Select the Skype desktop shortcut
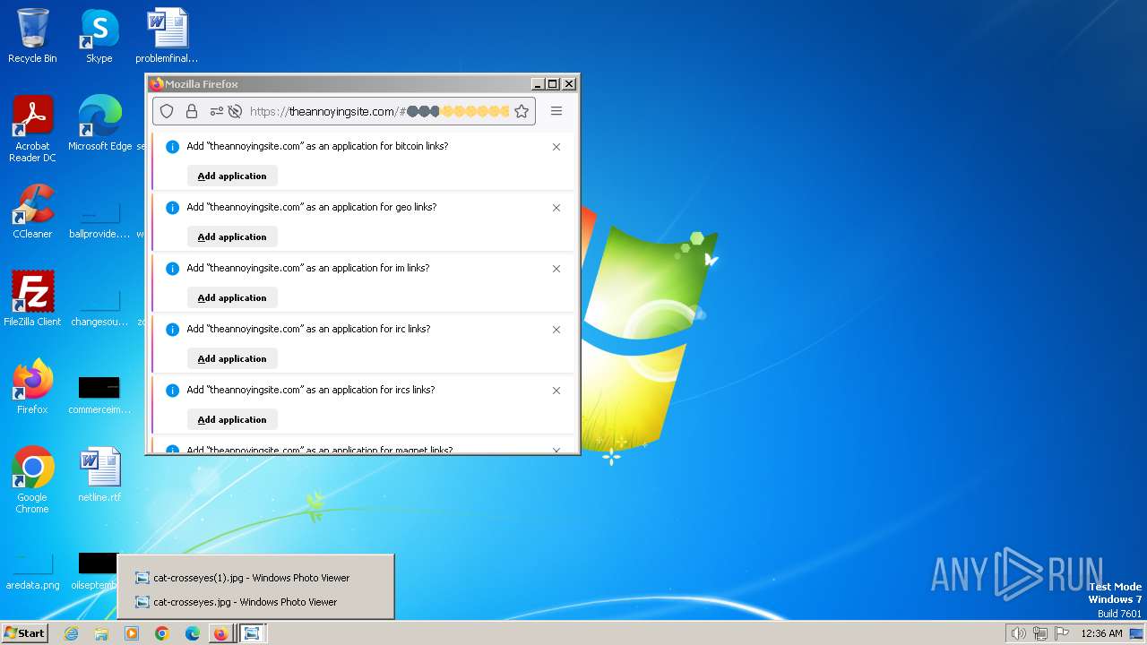1147x645 pixels. pos(99,36)
